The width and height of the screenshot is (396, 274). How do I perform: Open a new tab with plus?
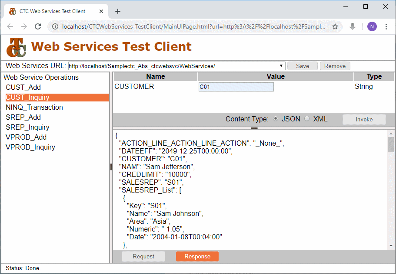[118, 11]
